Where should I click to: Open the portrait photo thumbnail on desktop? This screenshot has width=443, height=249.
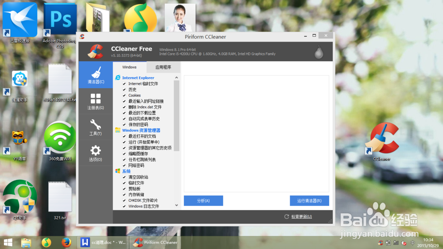click(180, 18)
